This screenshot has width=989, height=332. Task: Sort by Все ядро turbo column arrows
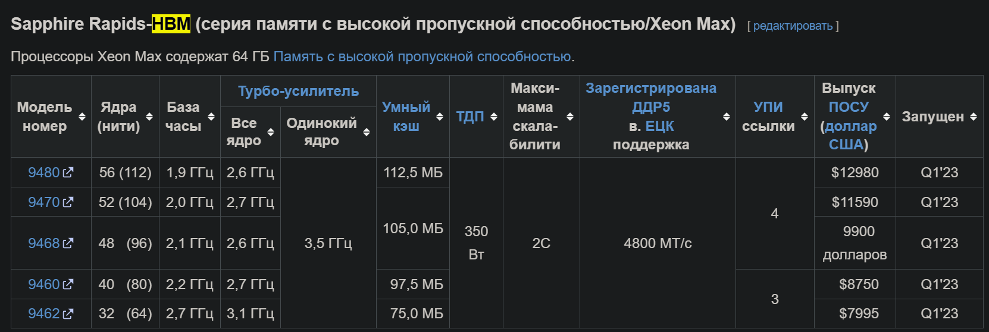(x=271, y=132)
